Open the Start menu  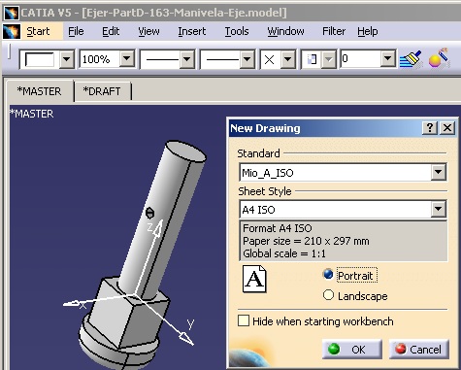coord(38,31)
